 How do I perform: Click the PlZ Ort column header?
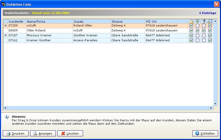(166, 21)
